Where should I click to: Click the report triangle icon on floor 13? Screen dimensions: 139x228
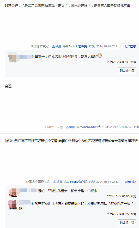pyautogui.click(x=67, y=127)
